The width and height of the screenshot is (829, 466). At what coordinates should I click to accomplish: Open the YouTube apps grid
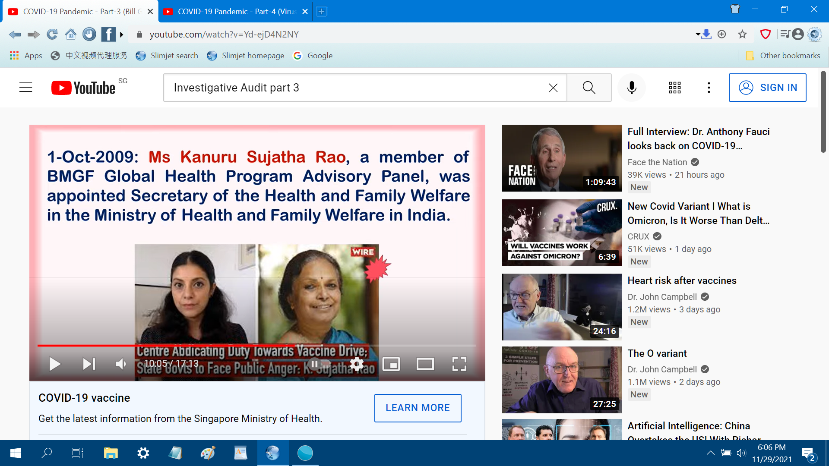point(675,88)
